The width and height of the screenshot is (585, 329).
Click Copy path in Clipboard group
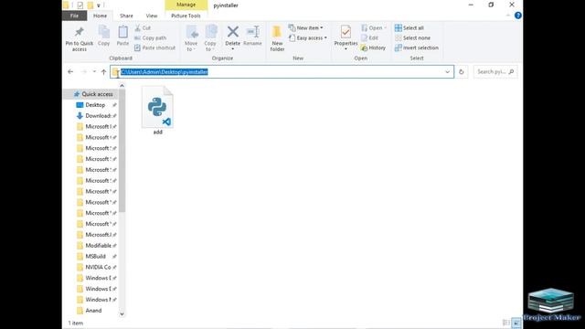(150, 38)
